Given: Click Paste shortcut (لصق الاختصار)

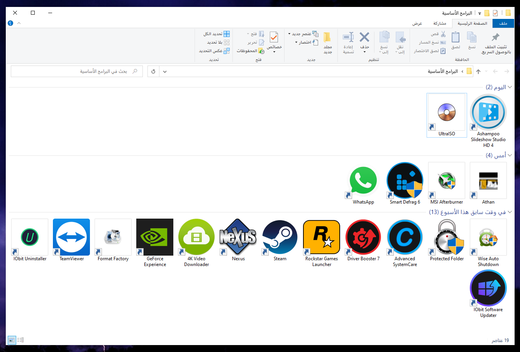Looking at the screenshot, I should (x=430, y=51).
